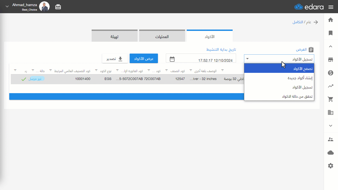
Task: Click the 12547 item code cell
Action: click(180, 79)
